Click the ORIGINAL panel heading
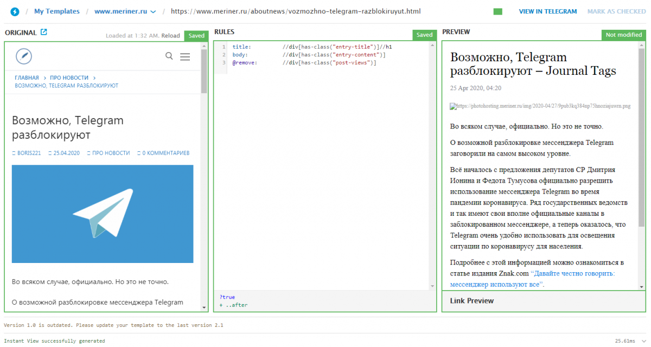 21,33
